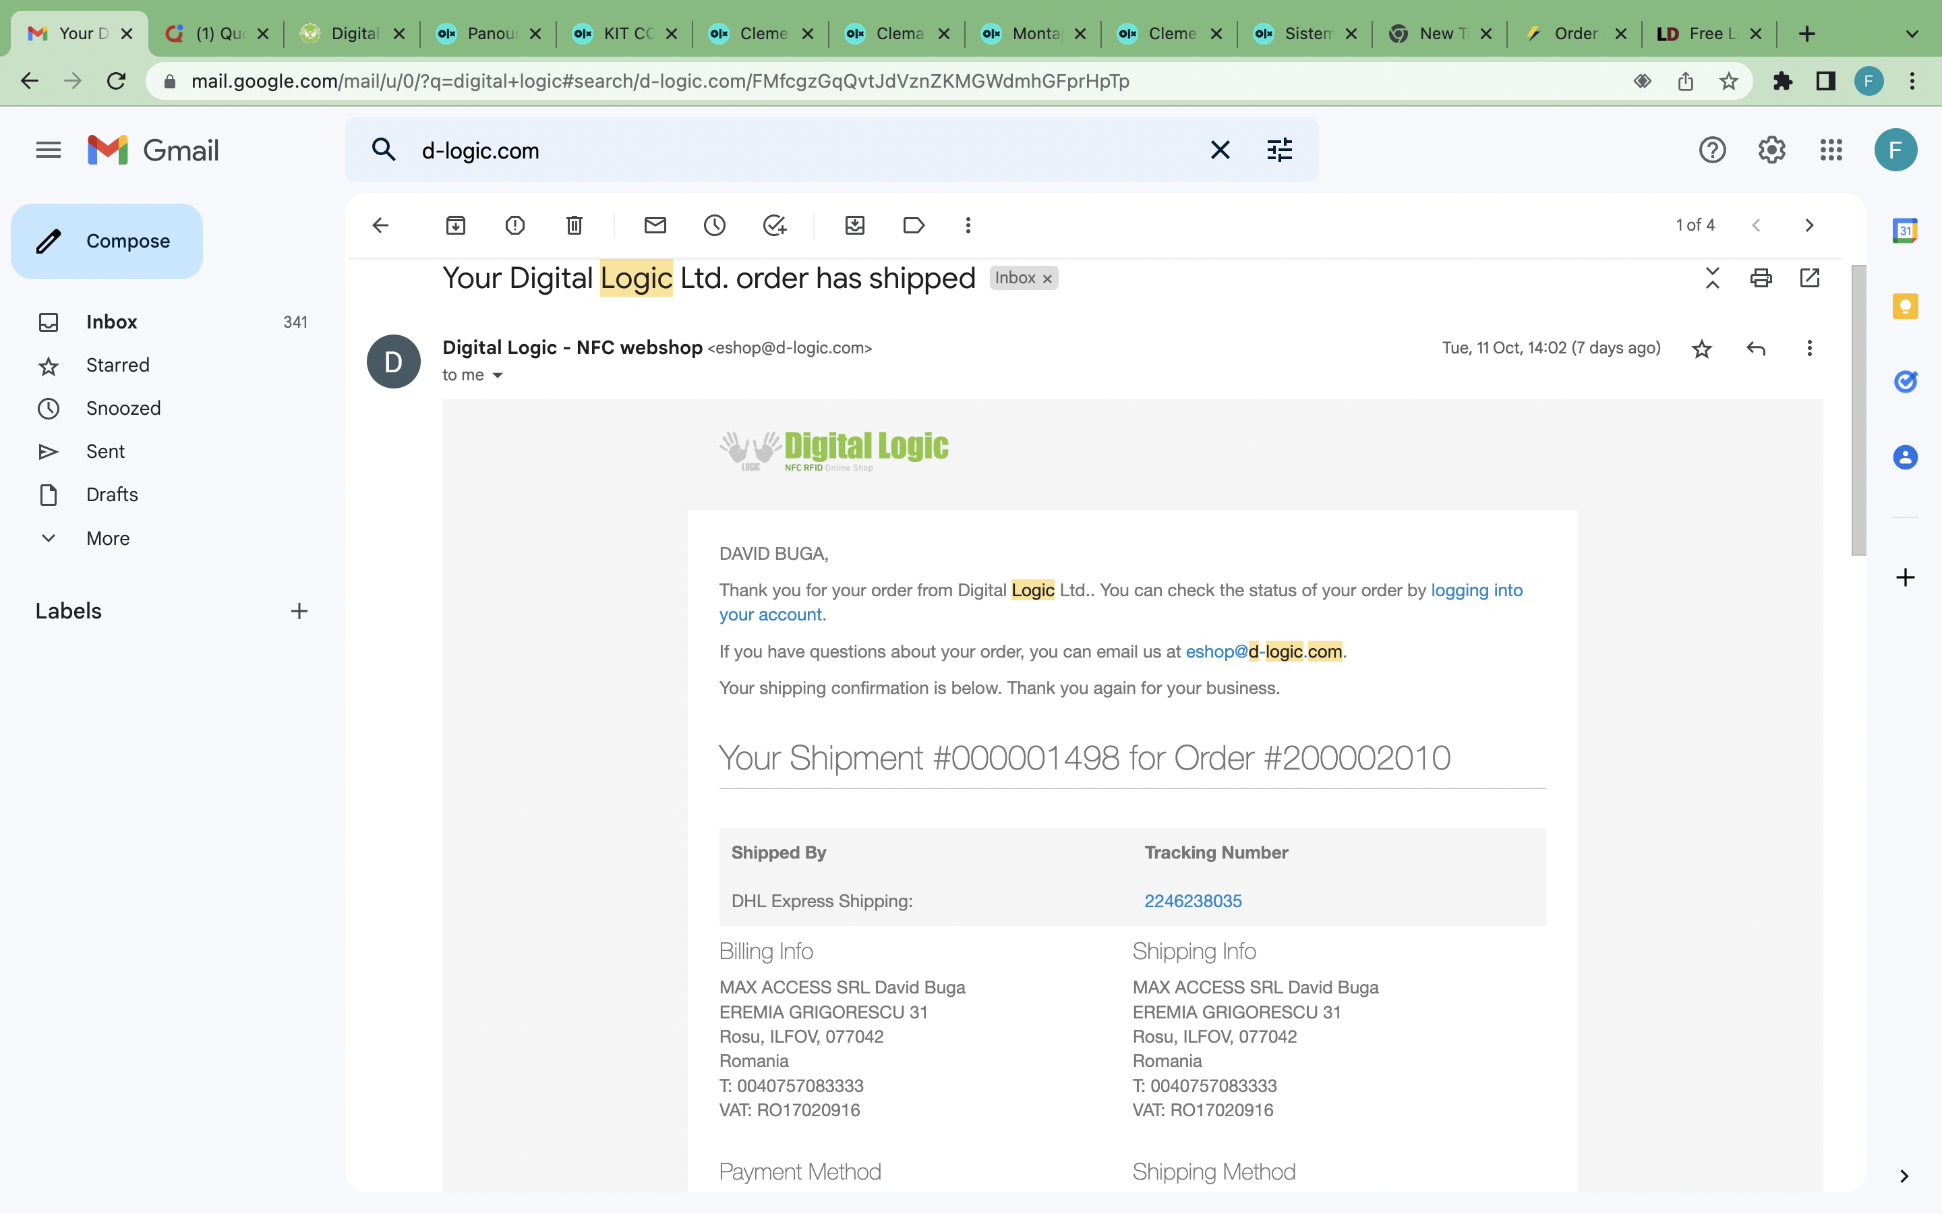Collapse all messages icon
The image size is (1942, 1214).
tap(1711, 278)
